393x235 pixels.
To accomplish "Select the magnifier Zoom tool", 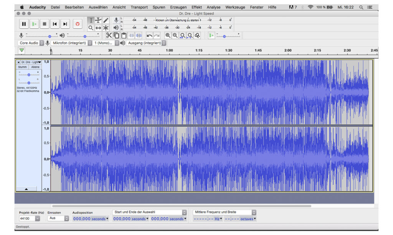I will point(91,28).
